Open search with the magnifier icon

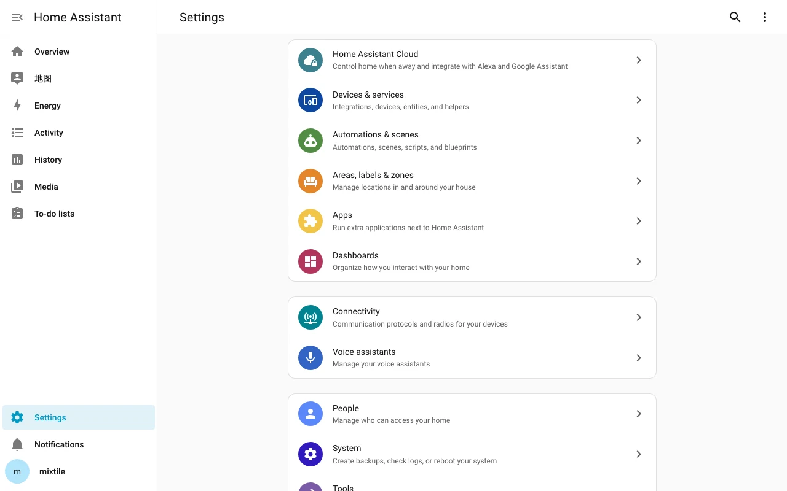735,17
